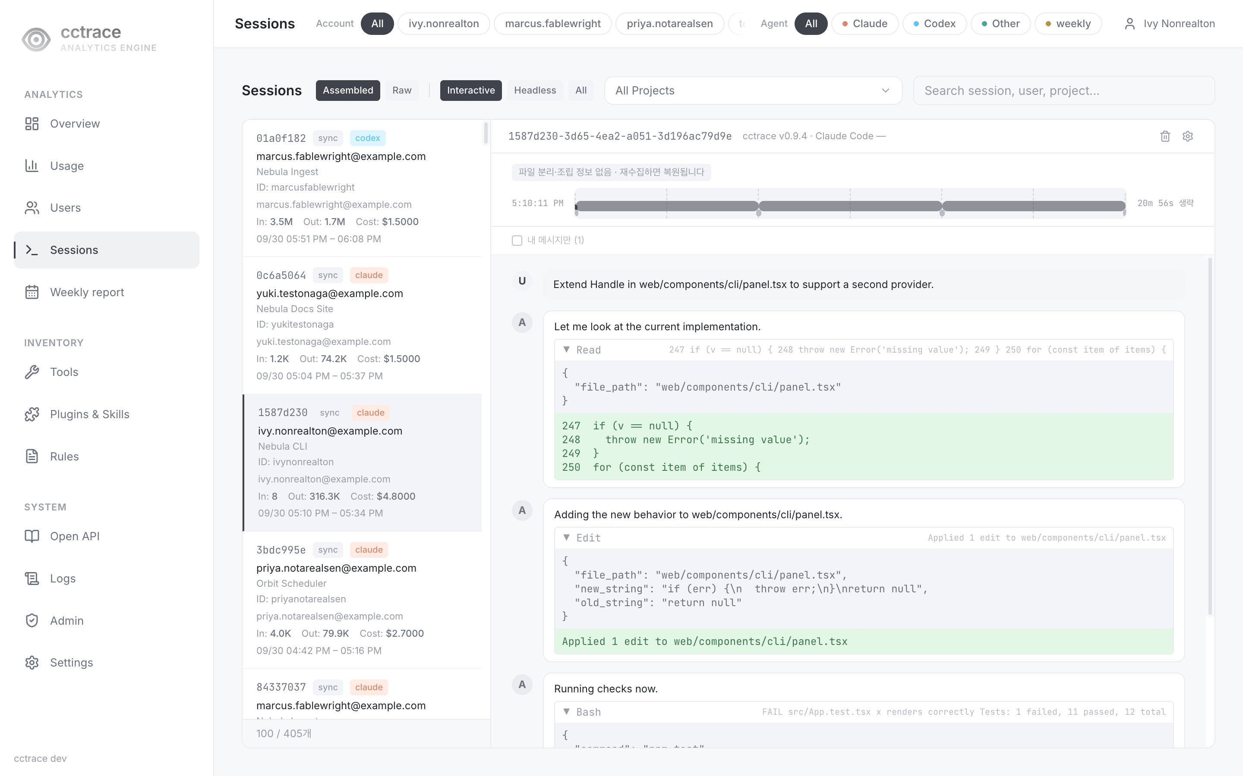Open the Tools wrench icon
This screenshot has width=1243, height=776.
[32, 372]
